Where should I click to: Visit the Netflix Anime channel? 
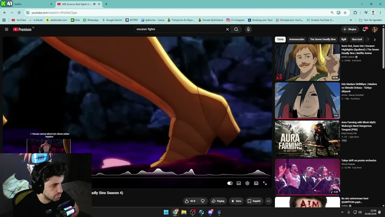[x=348, y=57]
